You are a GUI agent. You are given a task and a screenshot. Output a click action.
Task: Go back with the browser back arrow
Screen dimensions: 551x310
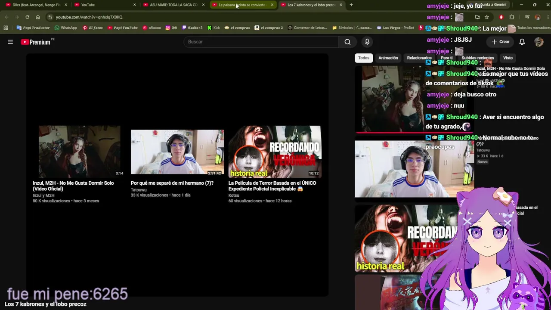[6, 17]
